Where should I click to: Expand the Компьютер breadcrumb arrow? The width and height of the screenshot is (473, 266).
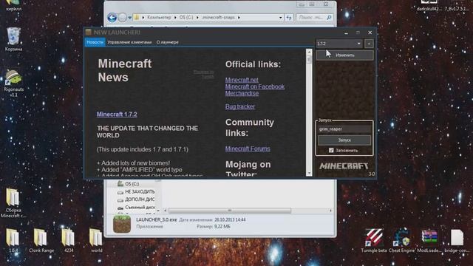(175, 18)
